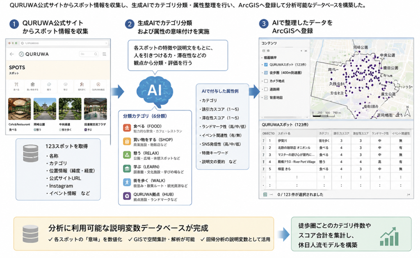Click the スポット名 column header
The height and width of the screenshot is (258, 420).
coord(296,133)
